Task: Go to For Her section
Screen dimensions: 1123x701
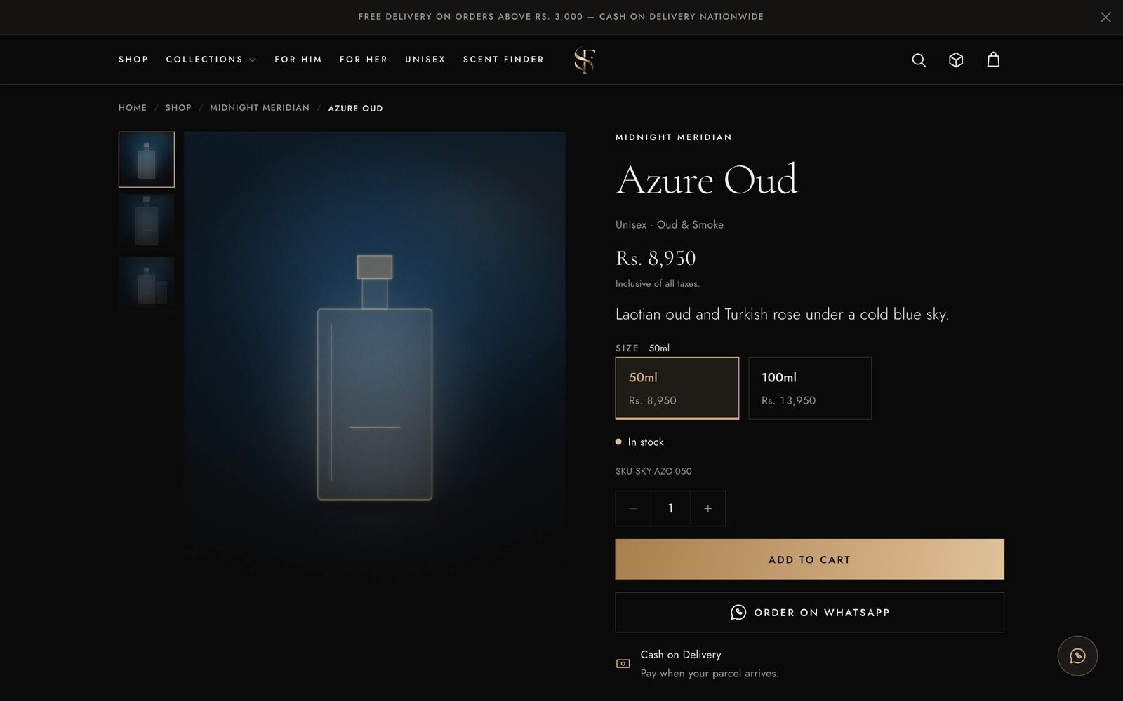Action: click(364, 60)
